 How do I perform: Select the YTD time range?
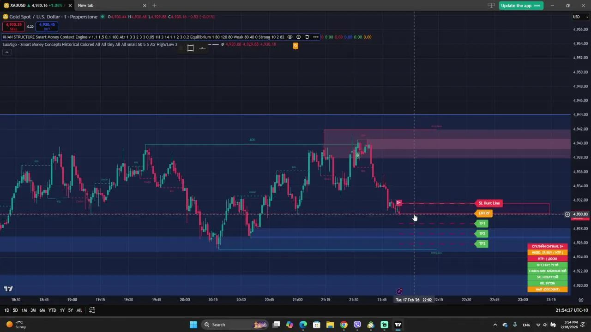pyautogui.click(x=52, y=310)
